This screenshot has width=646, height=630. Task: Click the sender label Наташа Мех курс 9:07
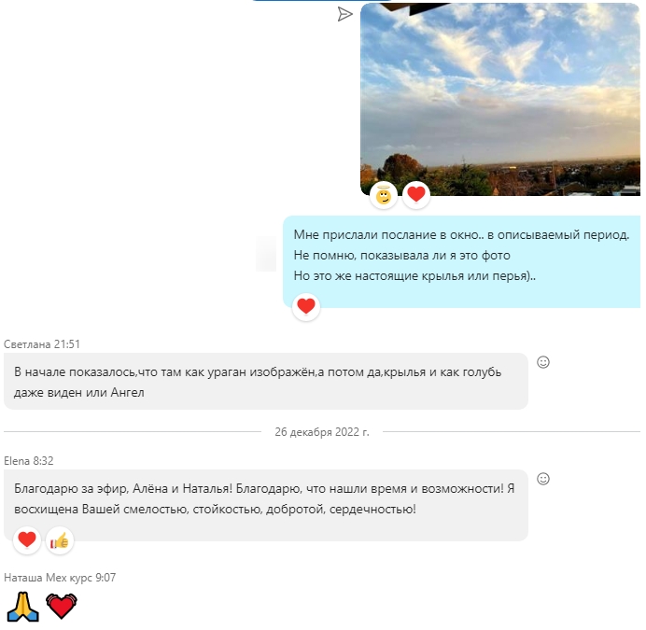click(60, 578)
